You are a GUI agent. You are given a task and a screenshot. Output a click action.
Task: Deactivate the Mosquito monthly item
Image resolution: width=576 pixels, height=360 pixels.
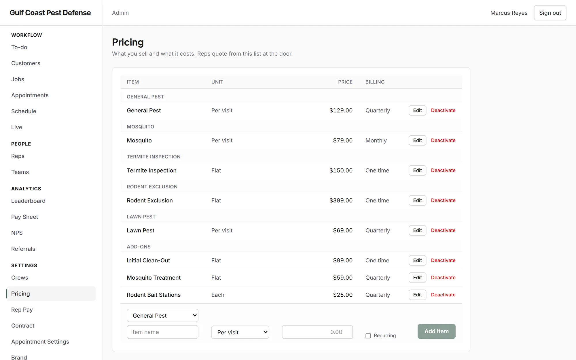[443, 141]
